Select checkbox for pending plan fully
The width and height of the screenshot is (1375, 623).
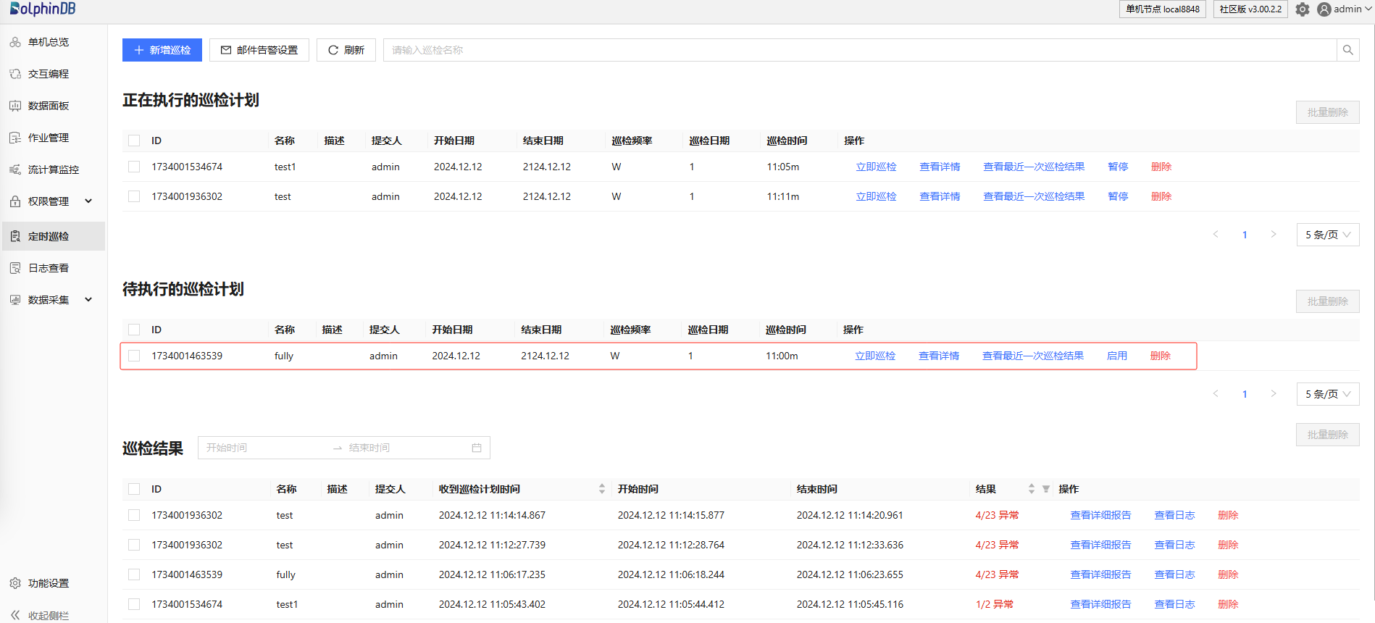click(x=134, y=356)
